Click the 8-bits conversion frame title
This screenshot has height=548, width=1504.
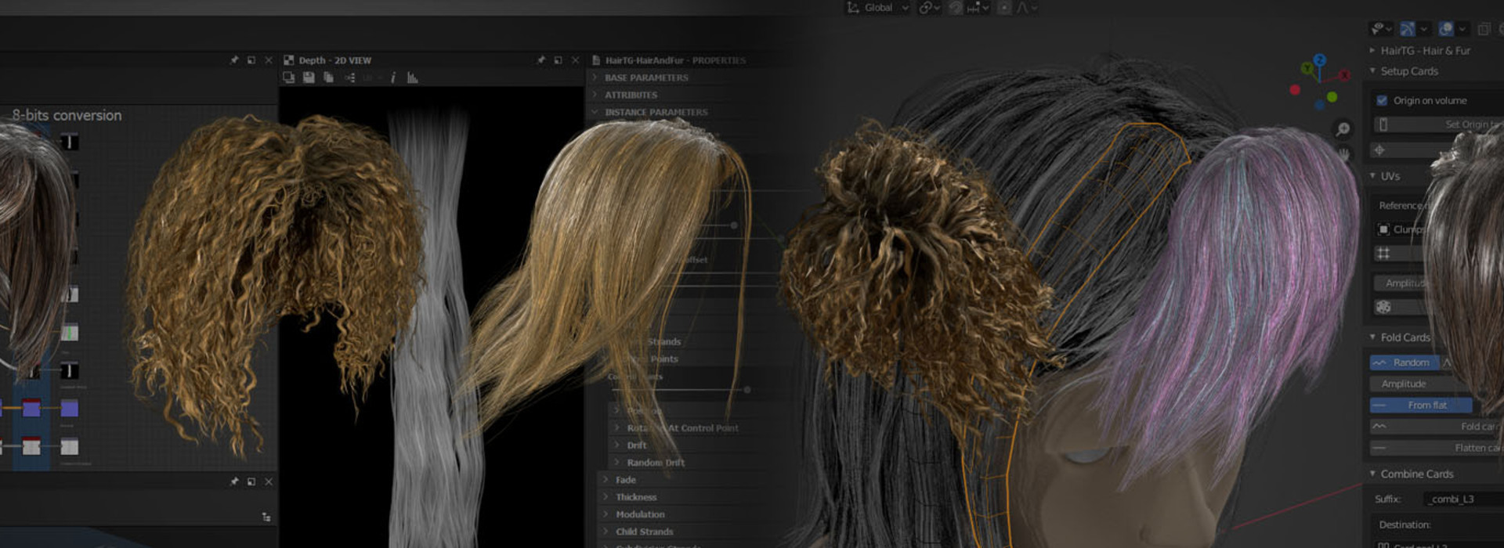pos(67,115)
